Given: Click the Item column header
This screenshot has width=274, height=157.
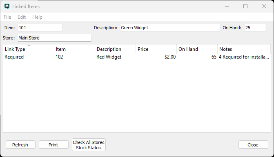Looking at the screenshot, I should point(74,49).
